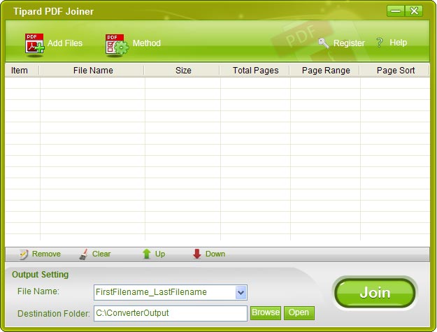Open the Method settings icon
This screenshot has width=437, height=332.
(116, 44)
